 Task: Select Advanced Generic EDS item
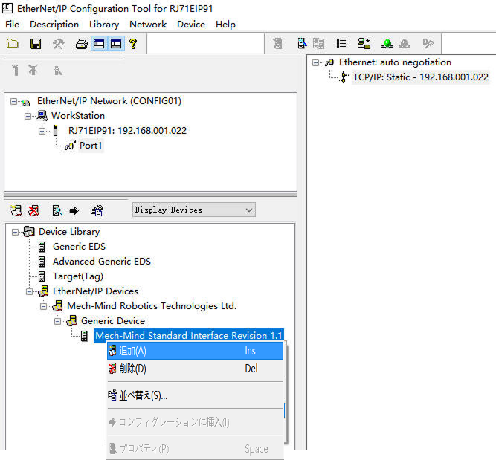pos(101,262)
